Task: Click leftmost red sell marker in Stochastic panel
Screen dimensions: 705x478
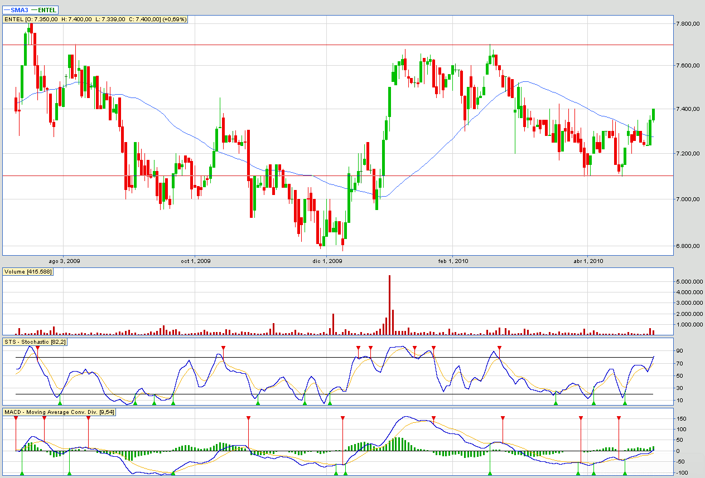Action: [37, 348]
